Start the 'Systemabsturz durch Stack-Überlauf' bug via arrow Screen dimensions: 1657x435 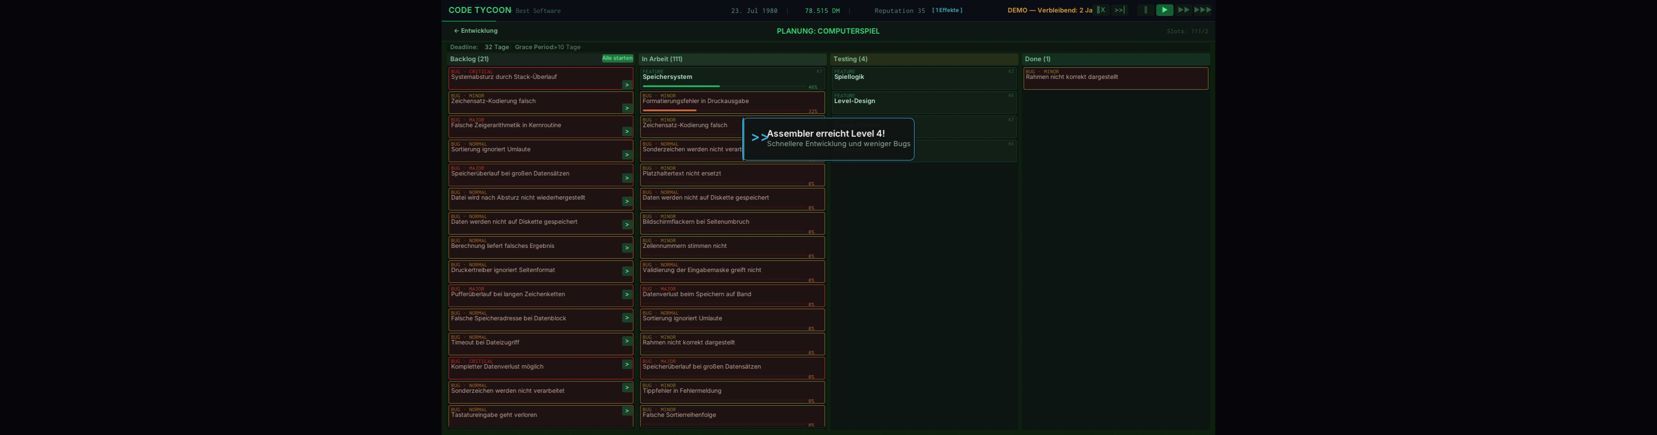[x=627, y=85]
